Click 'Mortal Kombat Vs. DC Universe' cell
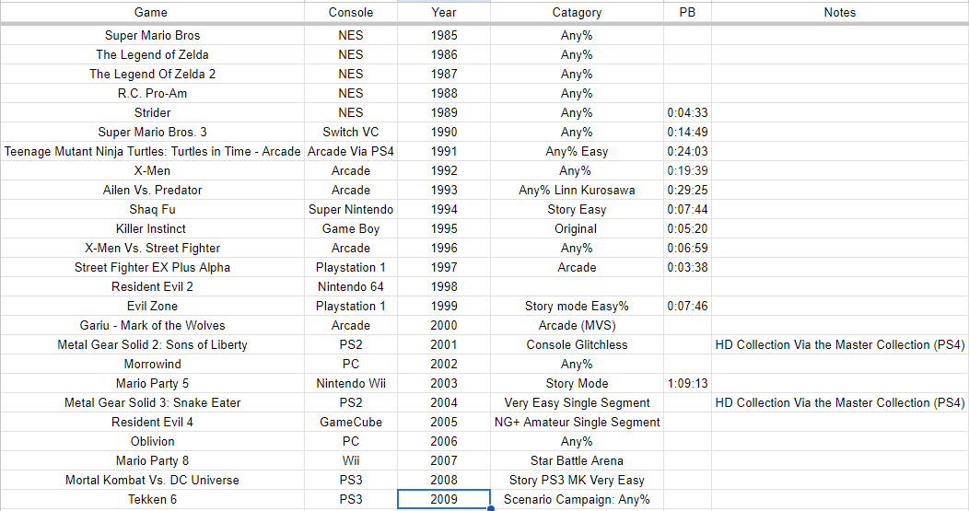 click(152, 480)
